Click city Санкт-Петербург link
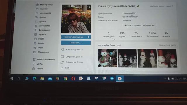Image resolution: width=187 pixels, height=105 pixels. click(130, 17)
